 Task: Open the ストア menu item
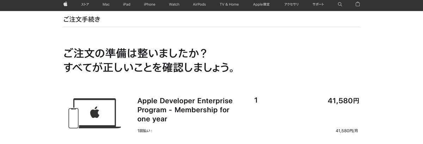pyautogui.click(x=85, y=5)
